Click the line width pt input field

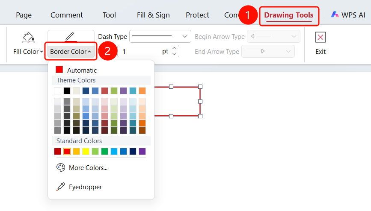[148, 51]
